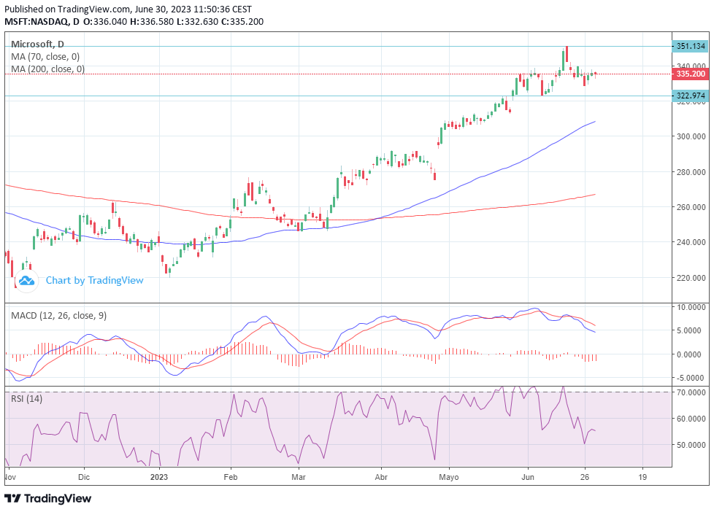Screen dimensions: 714x512
Task: Click the 300.000 price axis label
Action: pos(691,136)
